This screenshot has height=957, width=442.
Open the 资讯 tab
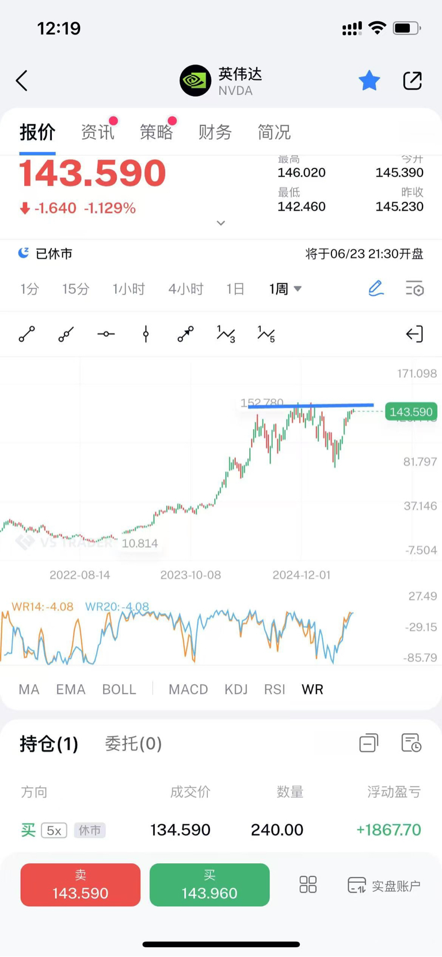click(97, 132)
